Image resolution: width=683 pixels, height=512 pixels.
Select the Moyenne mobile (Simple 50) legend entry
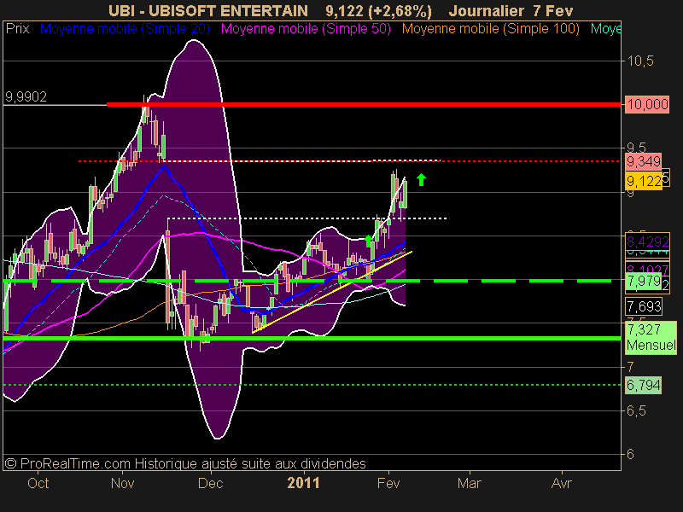pyautogui.click(x=306, y=29)
